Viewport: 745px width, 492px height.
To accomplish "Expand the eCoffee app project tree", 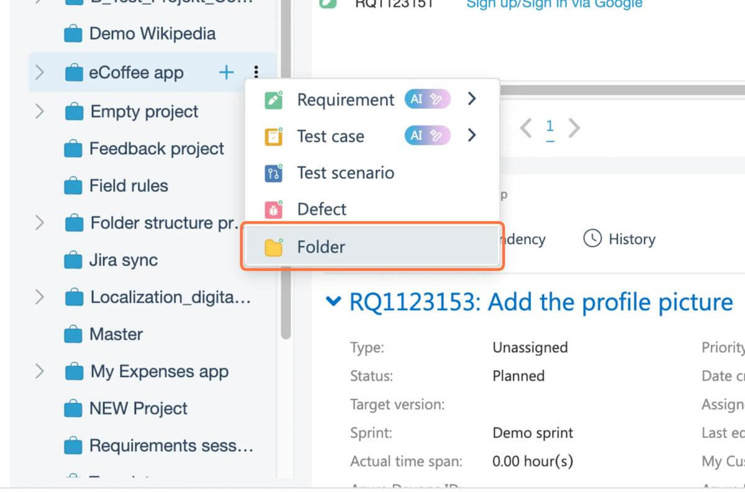I will (x=40, y=73).
